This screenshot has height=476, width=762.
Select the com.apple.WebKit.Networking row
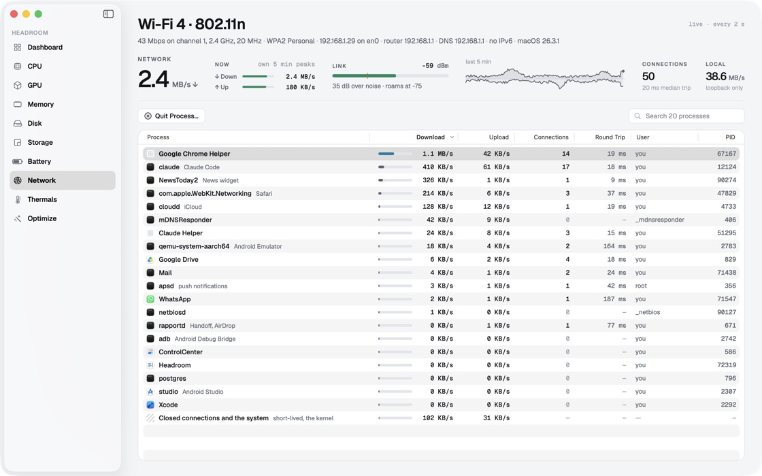(x=442, y=193)
